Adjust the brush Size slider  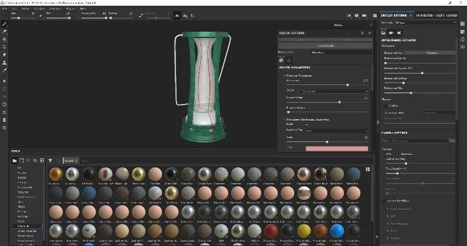coord(24,18)
